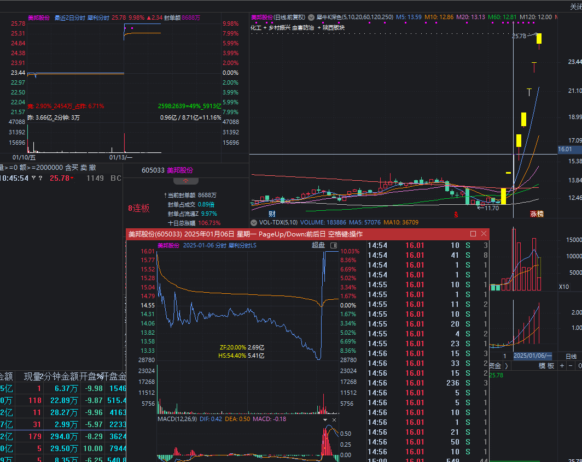
Task: Click the red S marker on the K-line chart
Action: pos(455,214)
